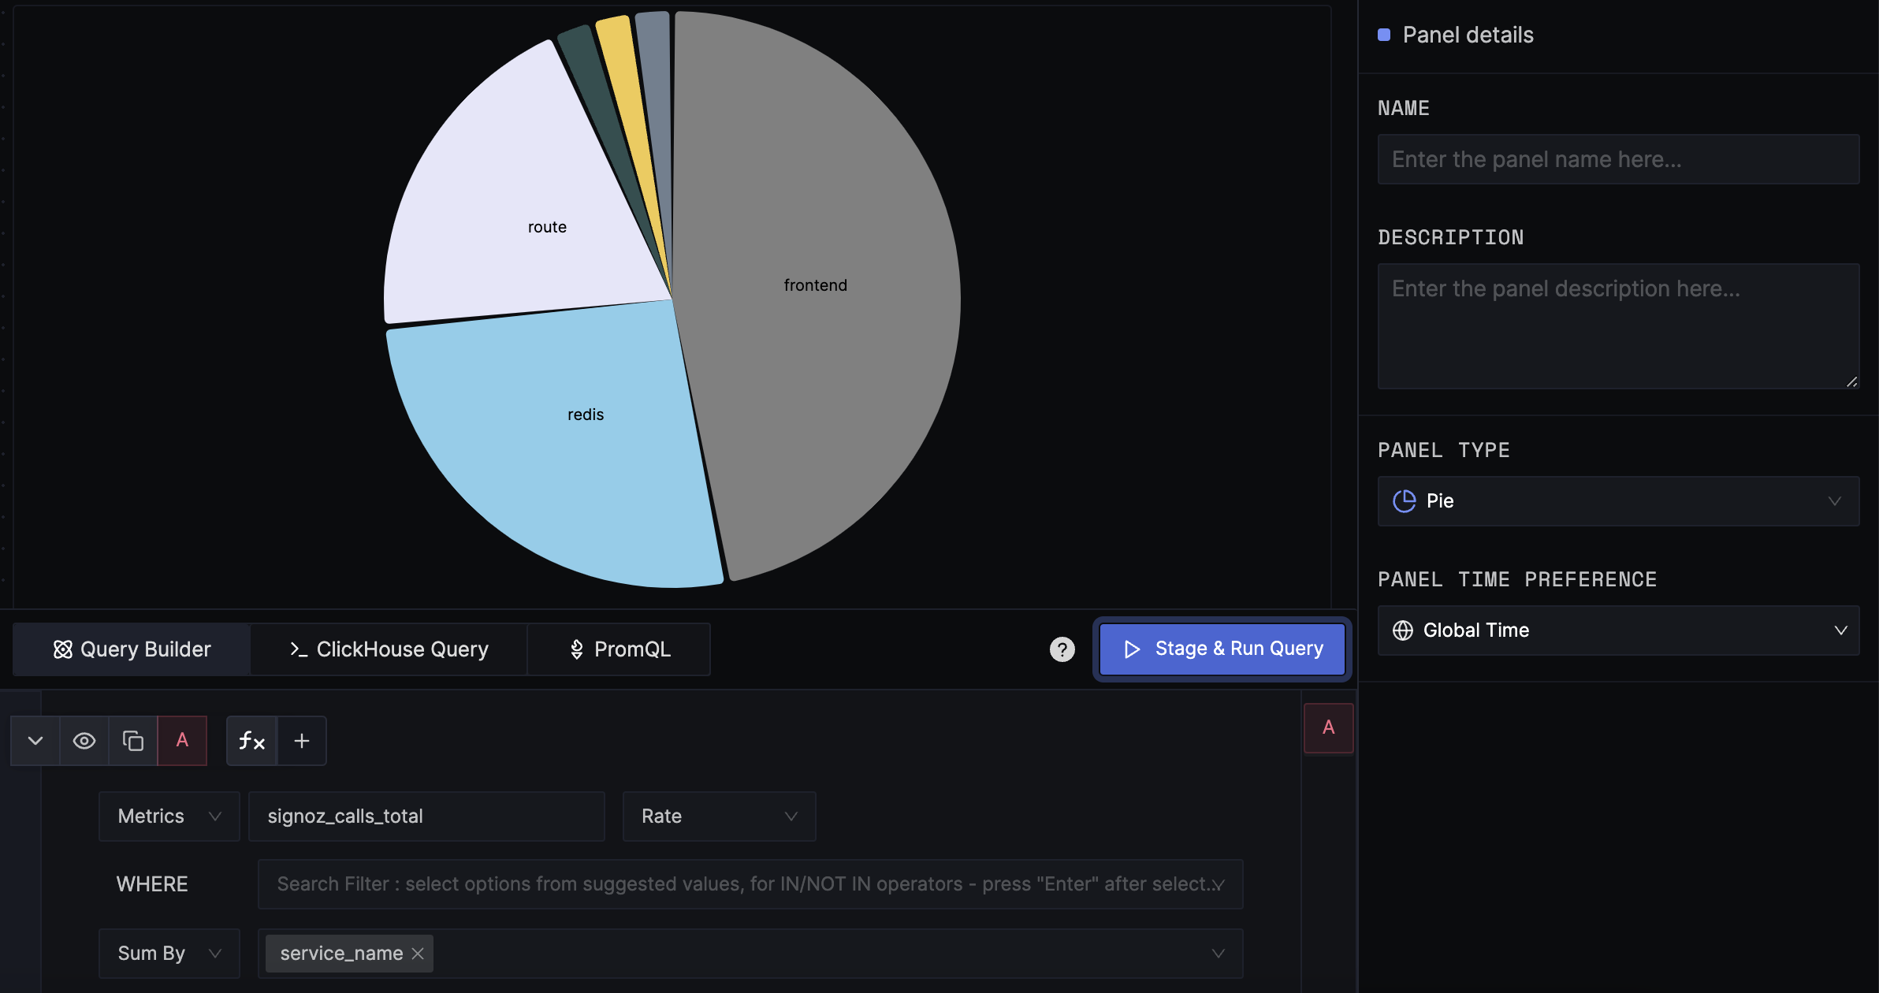The height and width of the screenshot is (993, 1879).
Task: Click Stage & Run Query button
Action: [x=1222, y=648]
